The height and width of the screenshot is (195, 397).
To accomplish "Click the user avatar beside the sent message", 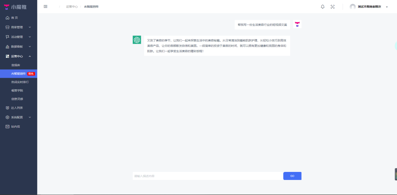I will (297, 25).
